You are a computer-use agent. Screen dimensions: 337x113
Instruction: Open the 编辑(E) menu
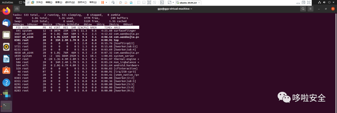(x=49, y=2)
